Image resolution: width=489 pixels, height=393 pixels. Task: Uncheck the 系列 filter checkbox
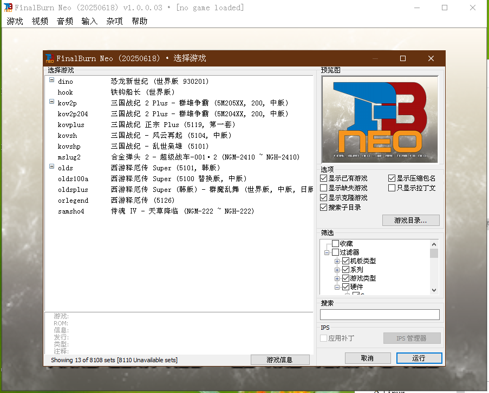(x=345, y=270)
